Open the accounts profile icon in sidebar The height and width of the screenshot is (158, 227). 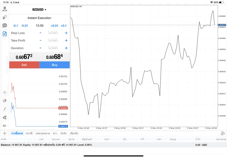(x=5, y=9)
